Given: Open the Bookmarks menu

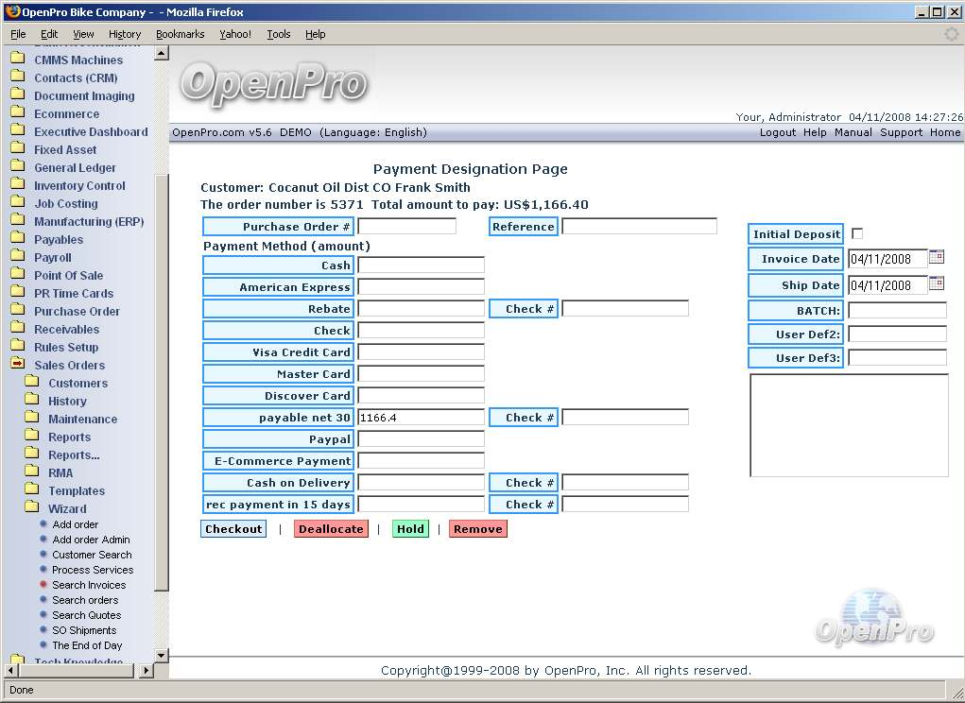Looking at the screenshot, I should (180, 34).
